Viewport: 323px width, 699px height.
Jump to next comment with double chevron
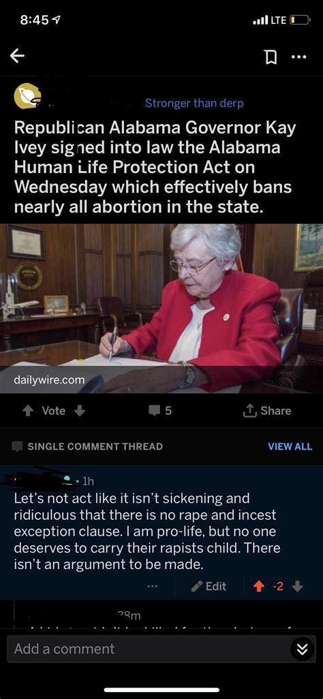pyautogui.click(x=303, y=649)
